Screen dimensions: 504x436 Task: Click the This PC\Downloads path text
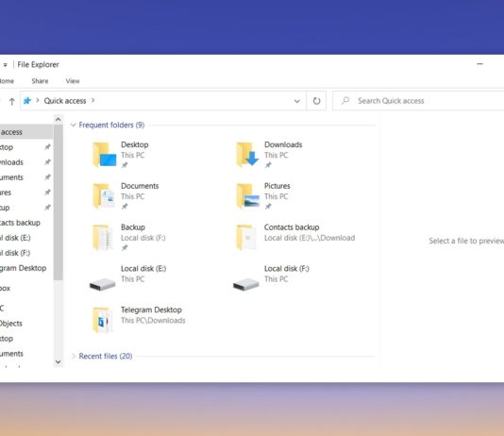(x=153, y=320)
